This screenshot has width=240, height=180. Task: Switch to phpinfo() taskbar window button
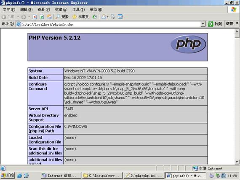[x=186, y=175]
